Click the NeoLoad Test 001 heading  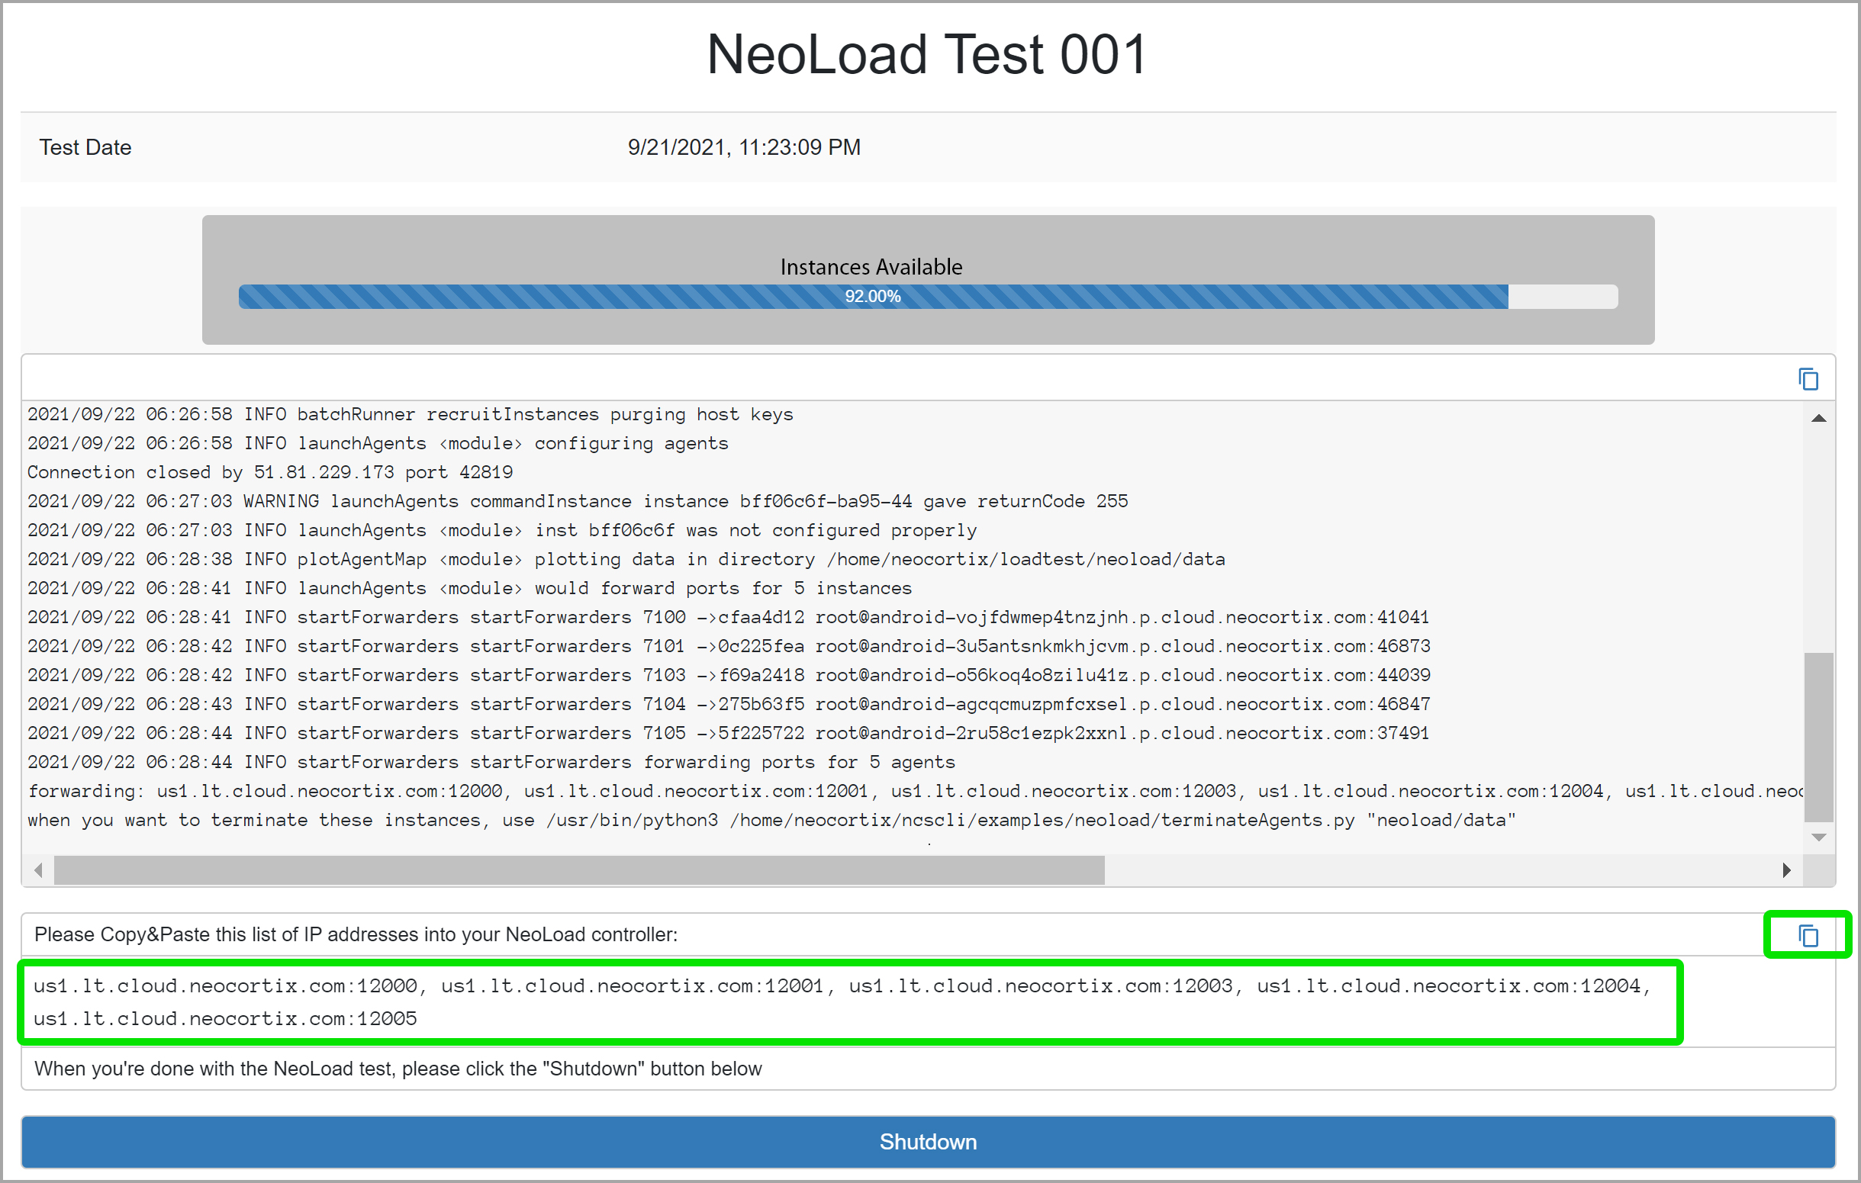[926, 55]
